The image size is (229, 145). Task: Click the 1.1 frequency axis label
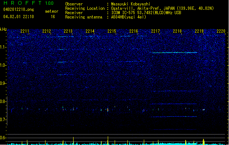tap(3, 47)
